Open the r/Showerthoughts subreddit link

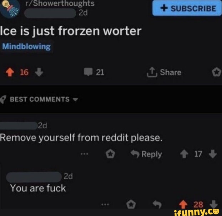60,4
